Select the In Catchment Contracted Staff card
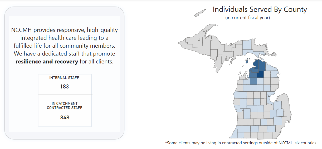This screenshot has width=322, height=149. coord(65,111)
